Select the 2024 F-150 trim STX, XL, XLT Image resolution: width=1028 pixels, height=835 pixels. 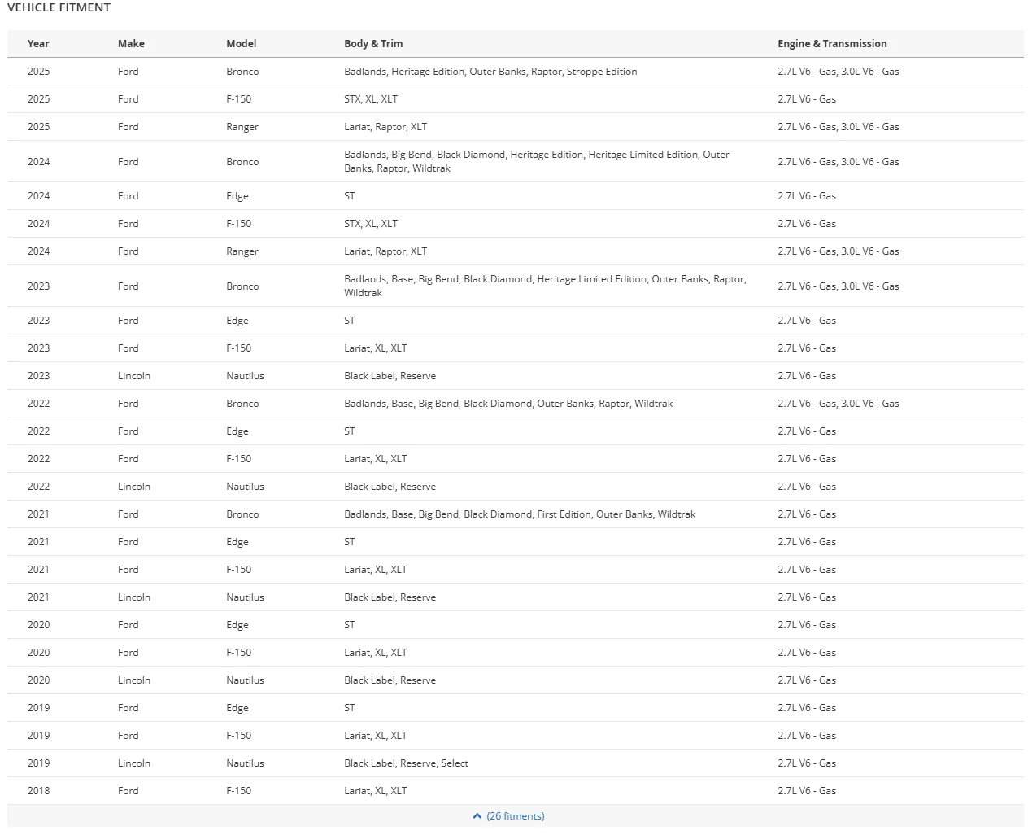371,224
